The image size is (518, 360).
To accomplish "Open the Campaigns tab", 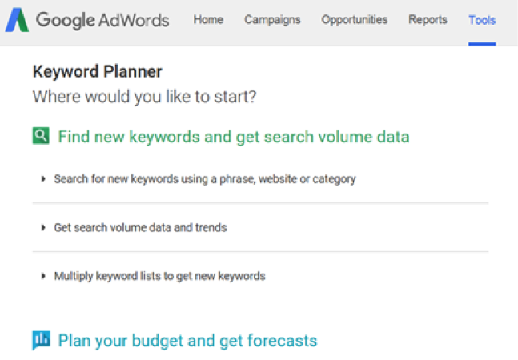I will 272,20.
